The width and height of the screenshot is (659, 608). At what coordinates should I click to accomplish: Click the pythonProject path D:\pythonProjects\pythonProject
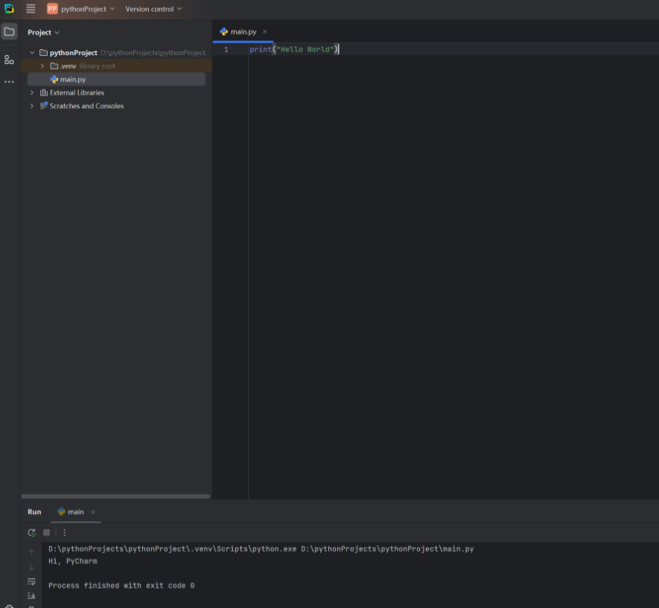coord(153,53)
